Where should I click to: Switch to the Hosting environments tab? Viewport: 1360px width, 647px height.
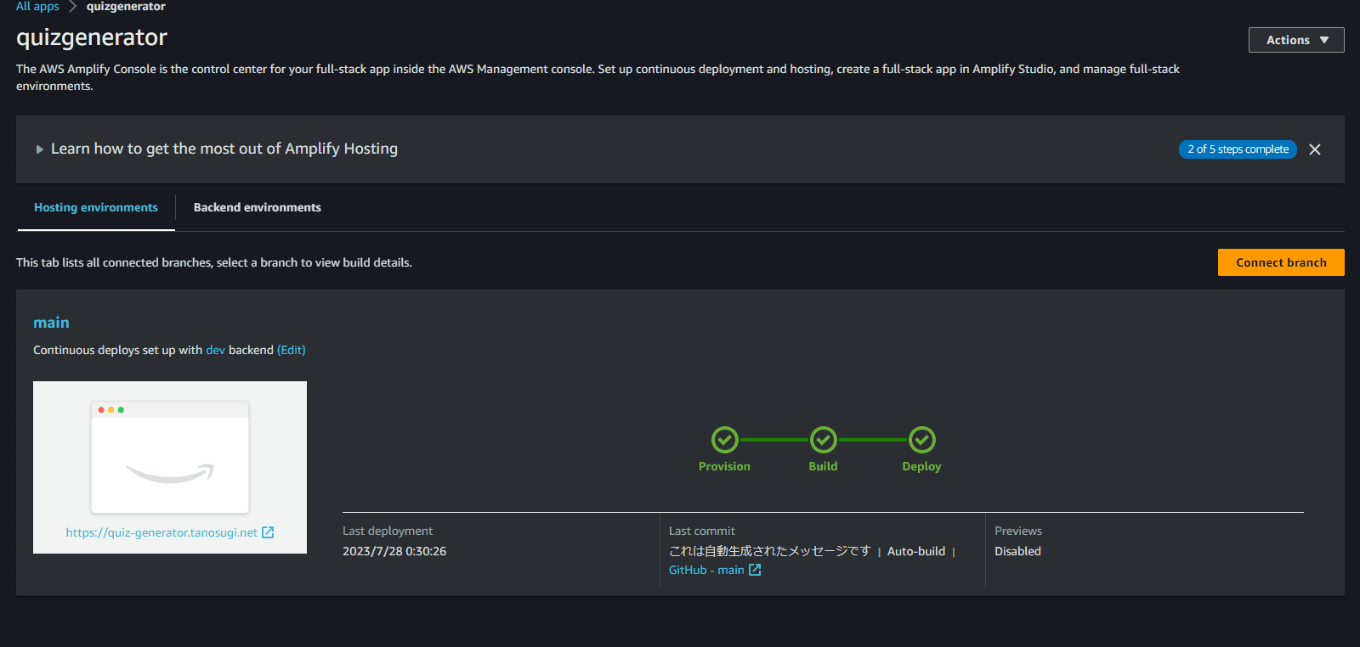(x=96, y=208)
